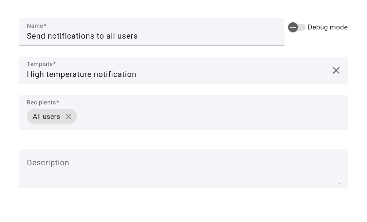The image size is (367, 222).
Task: Grab the Description textarea resize handle
Action: (x=339, y=183)
